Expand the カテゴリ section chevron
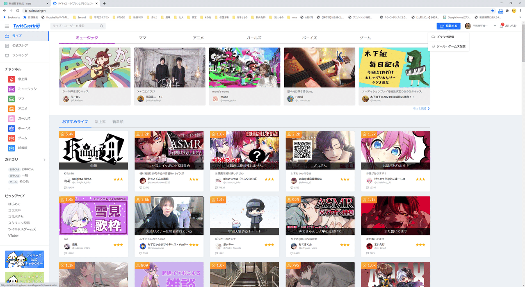This screenshot has width=525, height=287. click(x=44, y=159)
